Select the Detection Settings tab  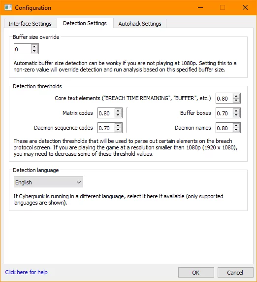pos(85,23)
